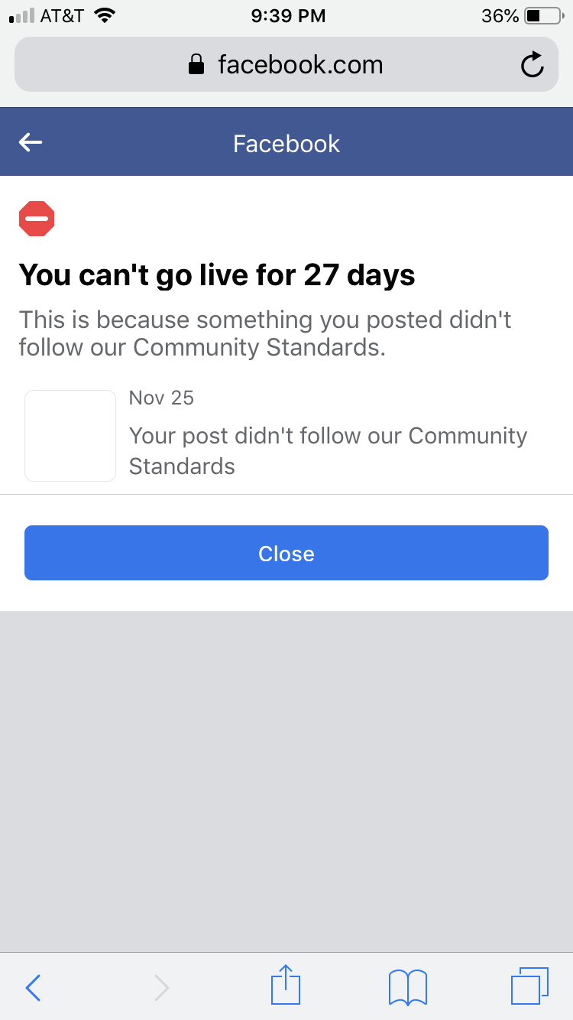The height and width of the screenshot is (1020, 573).
Task: Tap the white back arrow in Facebook header
Action: (x=31, y=142)
